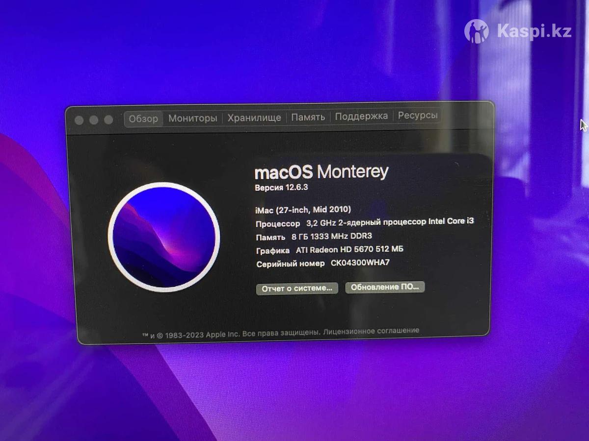Select serial number CK04300WHA7
The width and height of the screenshot is (589, 441).
click(x=360, y=263)
